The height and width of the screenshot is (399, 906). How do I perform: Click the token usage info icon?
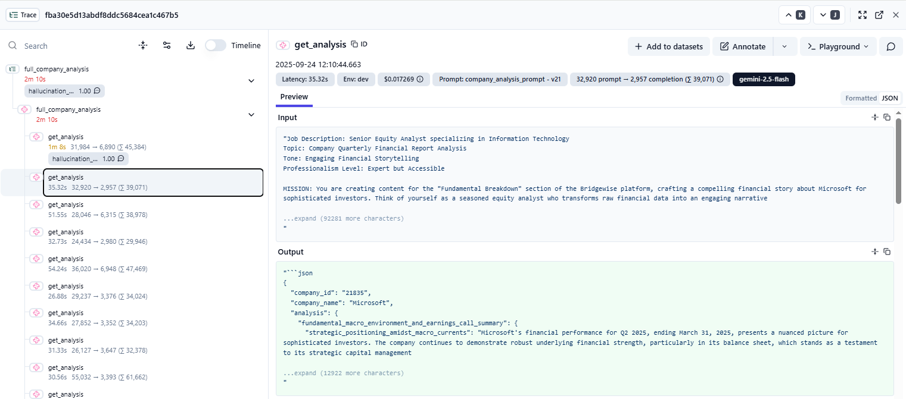coord(720,79)
